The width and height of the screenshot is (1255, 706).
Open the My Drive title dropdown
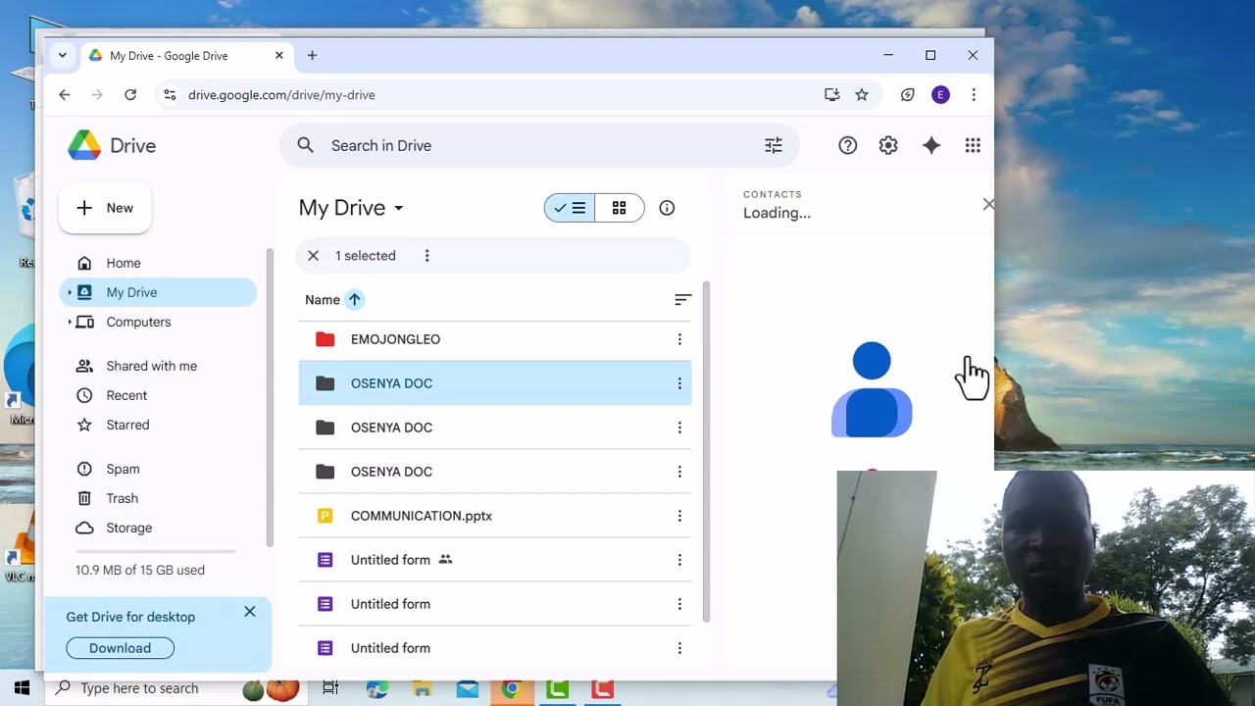tap(351, 208)
